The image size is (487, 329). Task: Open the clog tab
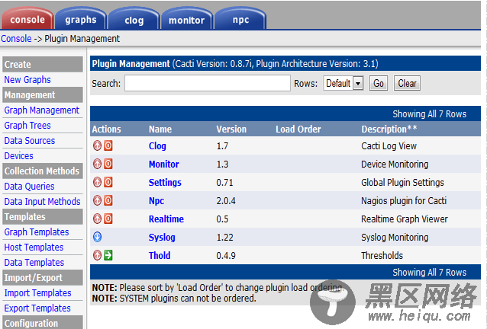coord(134,19)
